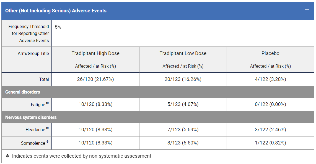Image resolution: width=316 pixels, height=164 pixels.
Task: Select the 26/120 (21.67%) total cell
Action: [95, 79]
